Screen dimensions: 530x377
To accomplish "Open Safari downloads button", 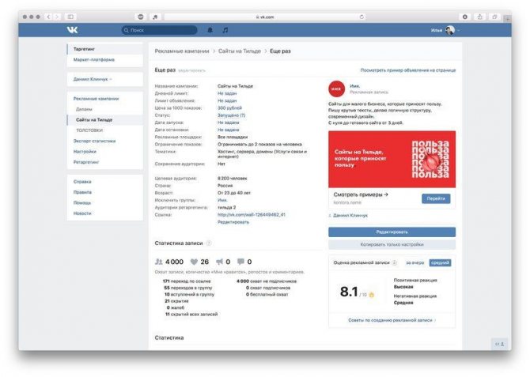I will pyautogui.click(x=465, y=17).
